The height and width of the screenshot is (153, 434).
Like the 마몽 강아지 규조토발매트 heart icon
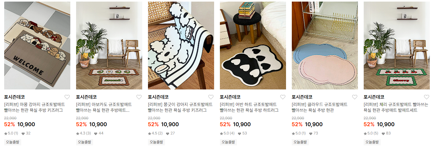67,97
